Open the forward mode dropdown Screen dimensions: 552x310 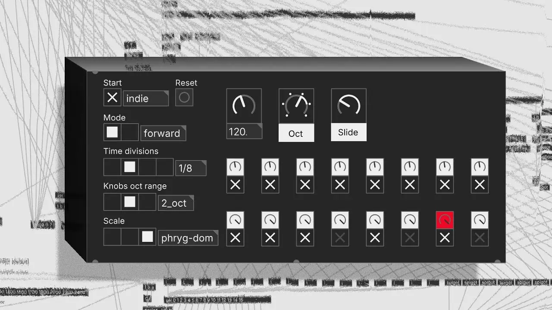163,133
